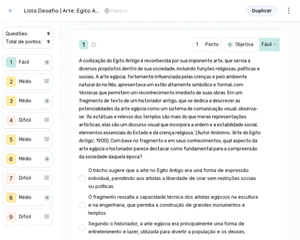This screenshot has width=300, height=240.
Task: Click the pink number 9 badge
Action: pos(11,217)
